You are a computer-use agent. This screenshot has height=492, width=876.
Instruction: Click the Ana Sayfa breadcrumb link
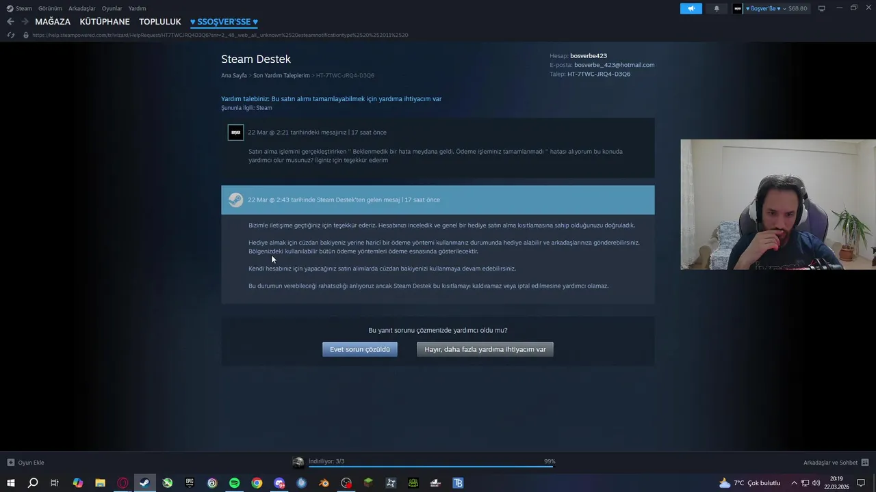click(x=234, y=75)
